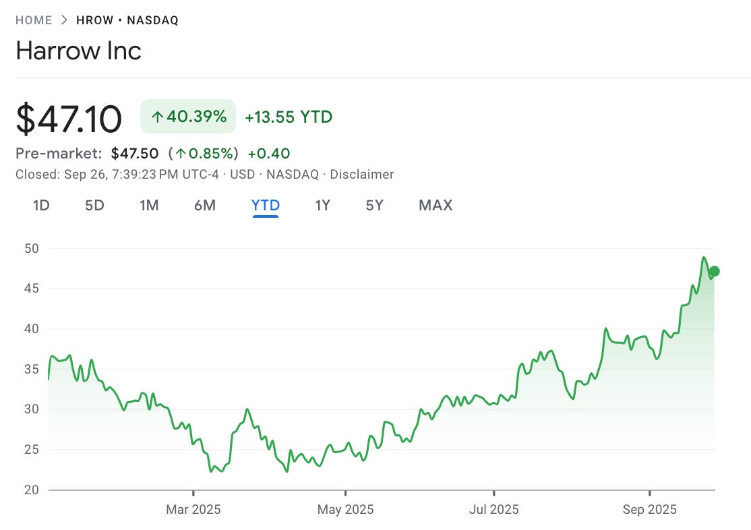Click the +0.40 pre-market change value
The width and height of the screenshot is (751, 530).
(x=269, y=153)
